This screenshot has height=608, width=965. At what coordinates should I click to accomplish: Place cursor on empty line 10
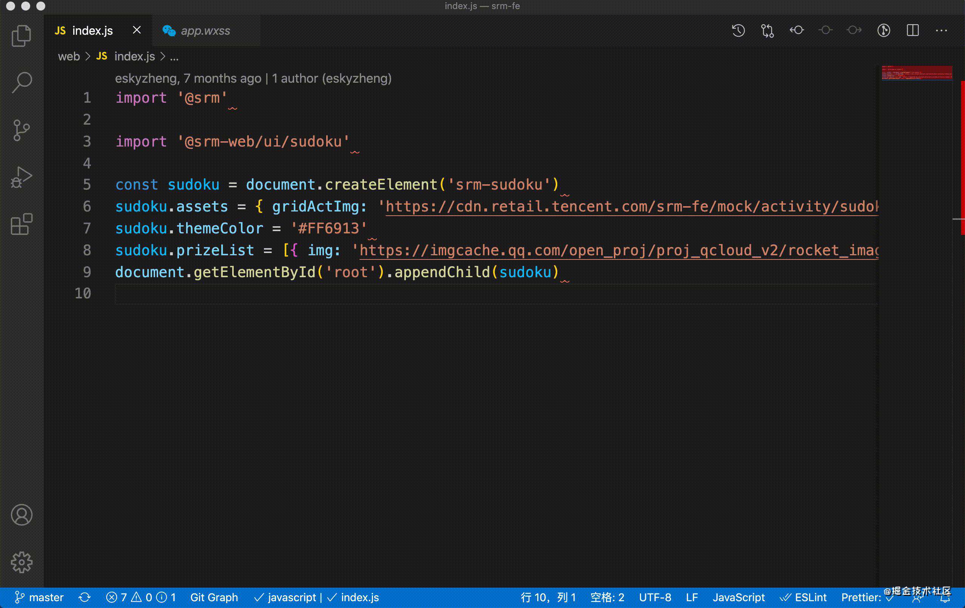[x=496, y=294]
